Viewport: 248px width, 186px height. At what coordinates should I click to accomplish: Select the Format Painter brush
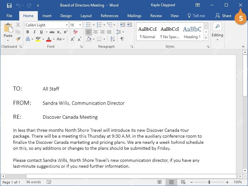pyautogui.click(x=18, y=39)
